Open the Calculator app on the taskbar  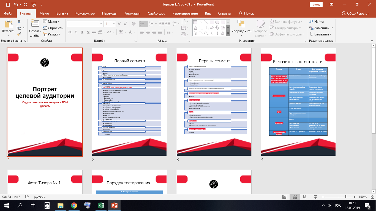[x=47, y=206]
